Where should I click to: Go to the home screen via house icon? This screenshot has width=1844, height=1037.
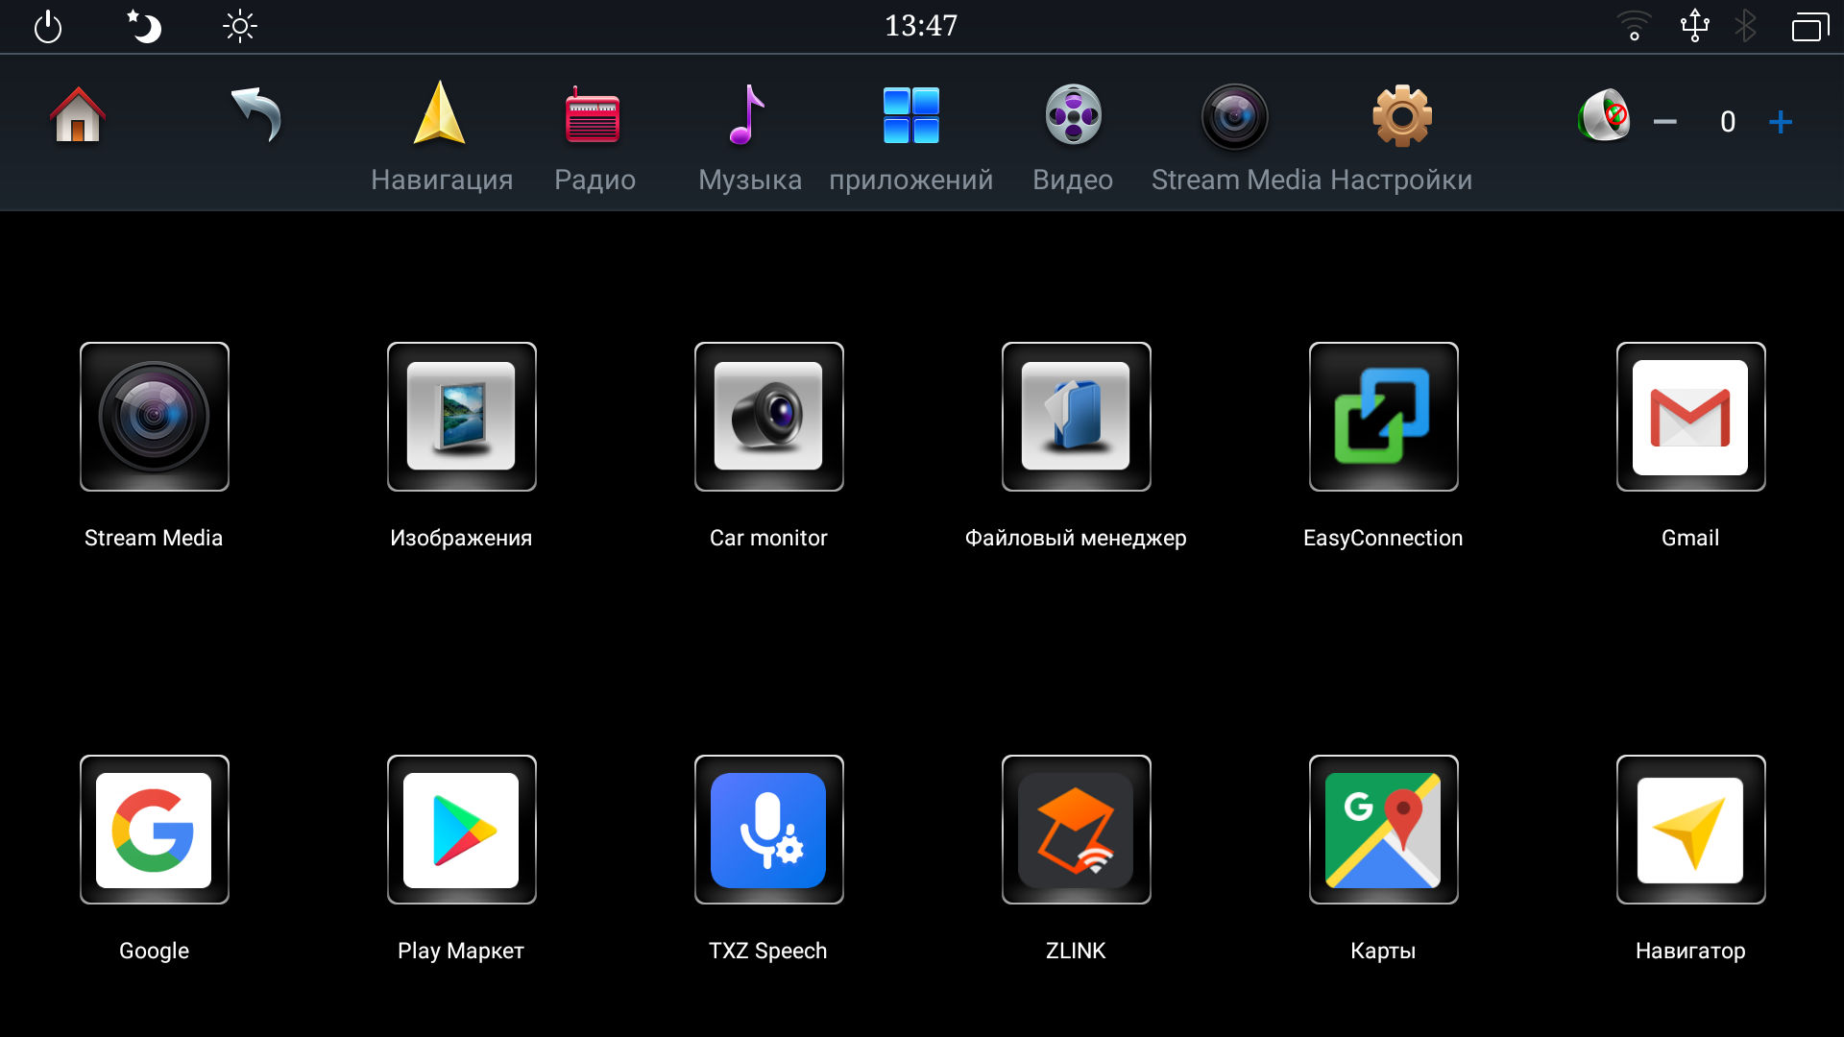(78, 115)
